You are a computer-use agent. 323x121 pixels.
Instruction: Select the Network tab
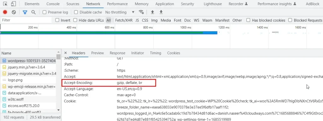coord(93,4)
